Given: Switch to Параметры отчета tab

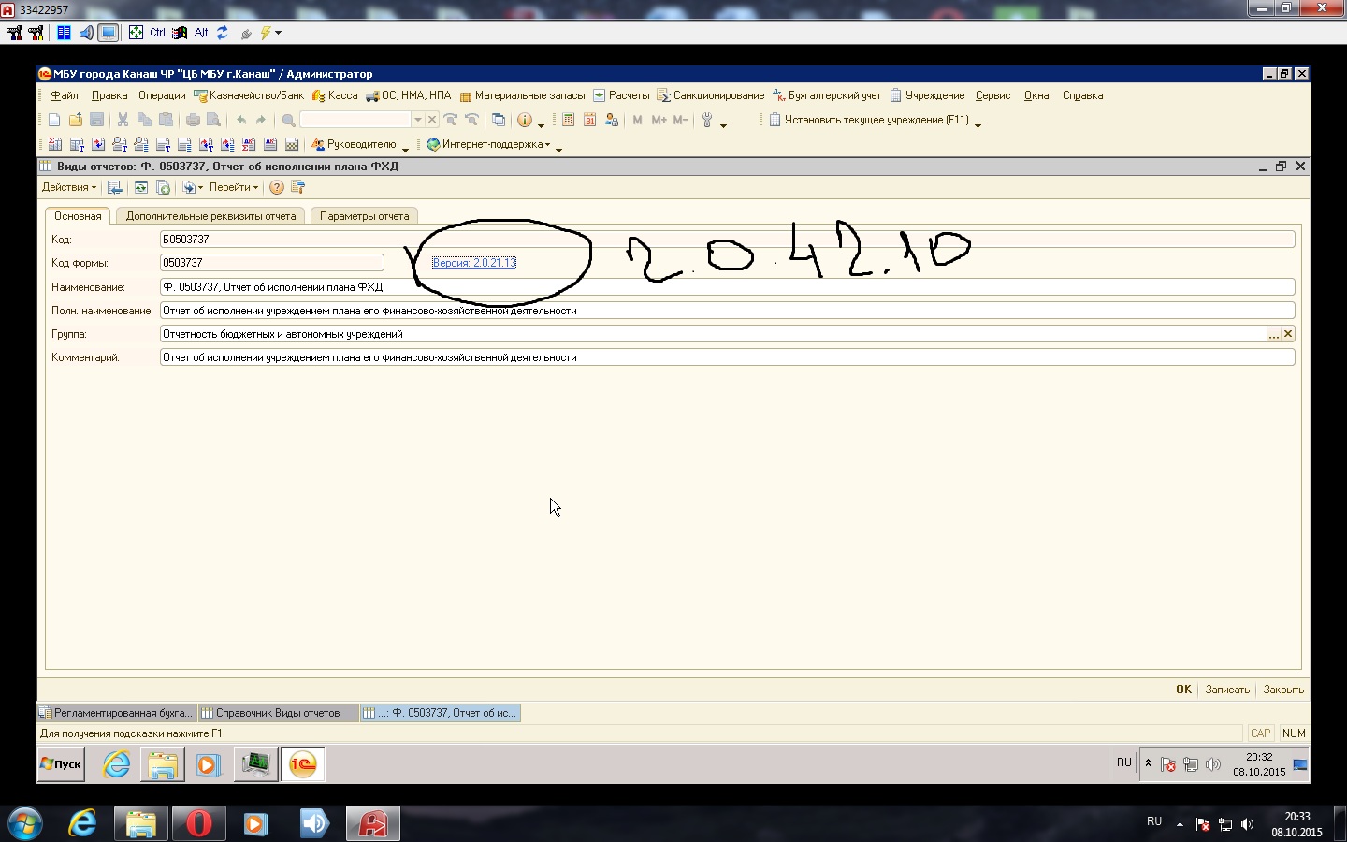Looking at the screenshot, I should (x=364, y=216).
